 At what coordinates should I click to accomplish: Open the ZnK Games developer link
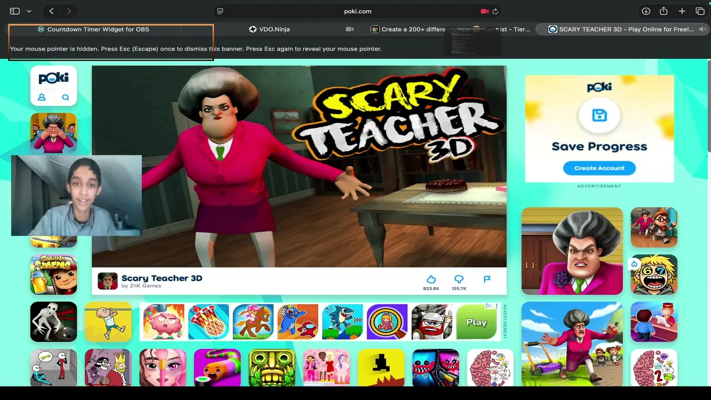coord(141,286)
